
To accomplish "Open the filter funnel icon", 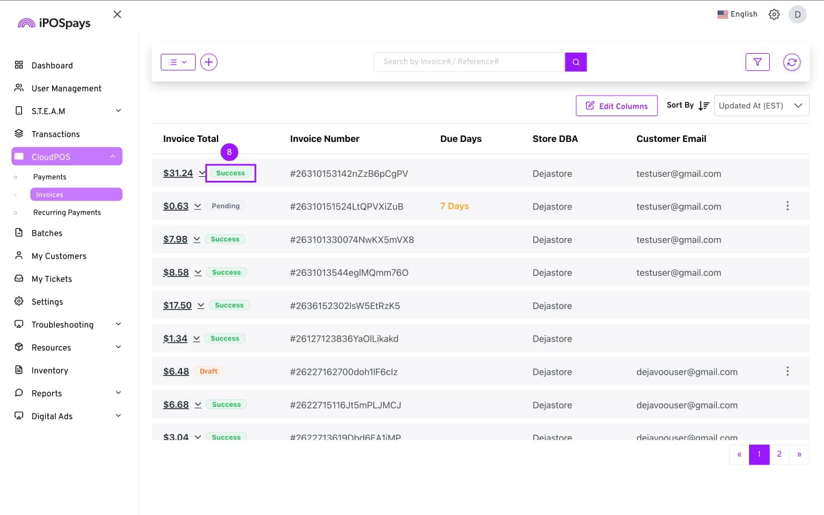I will (757, 62).
